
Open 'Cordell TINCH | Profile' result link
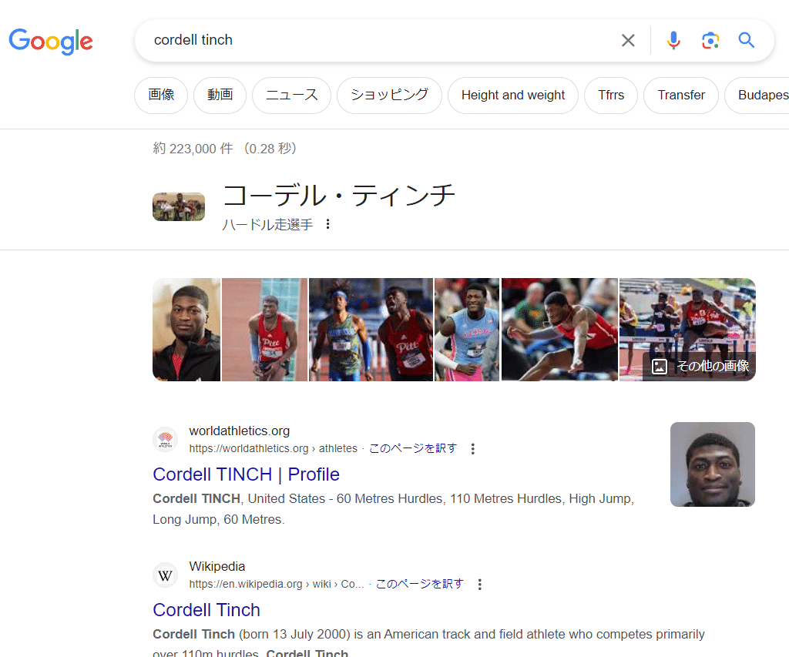(x=246, y=474)
